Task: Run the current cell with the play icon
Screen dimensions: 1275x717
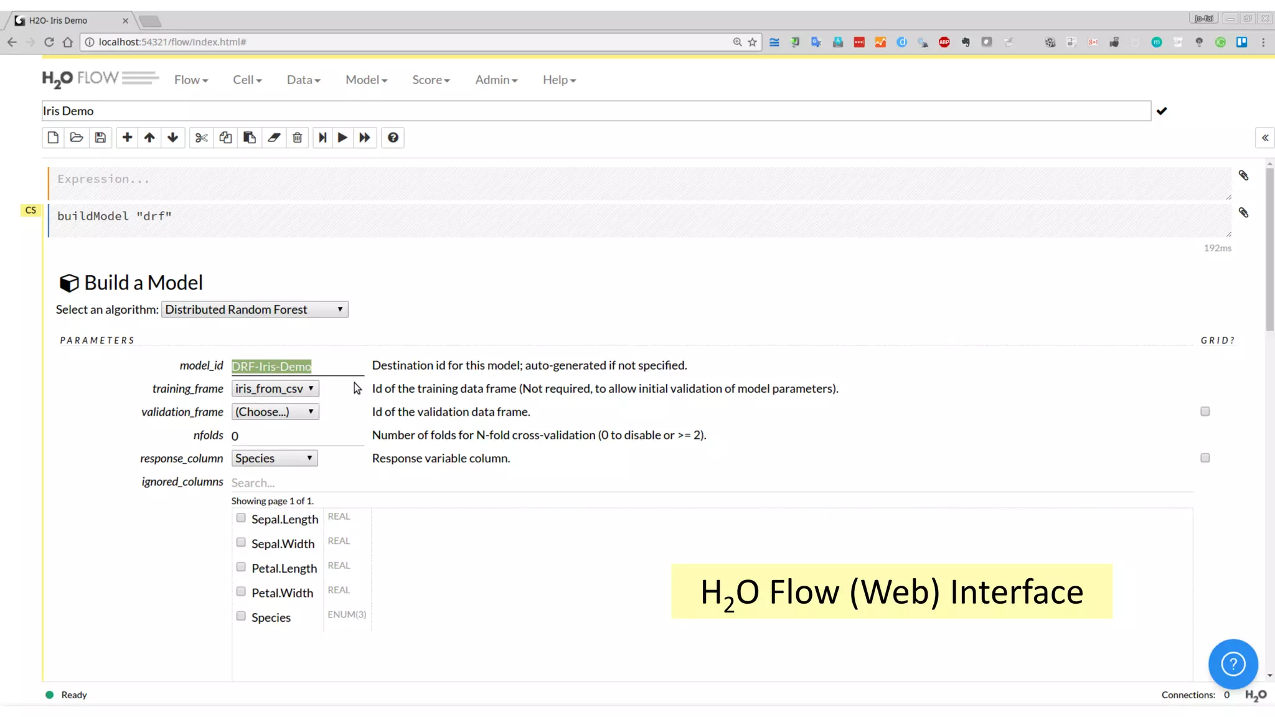Action: click(342, 138)
